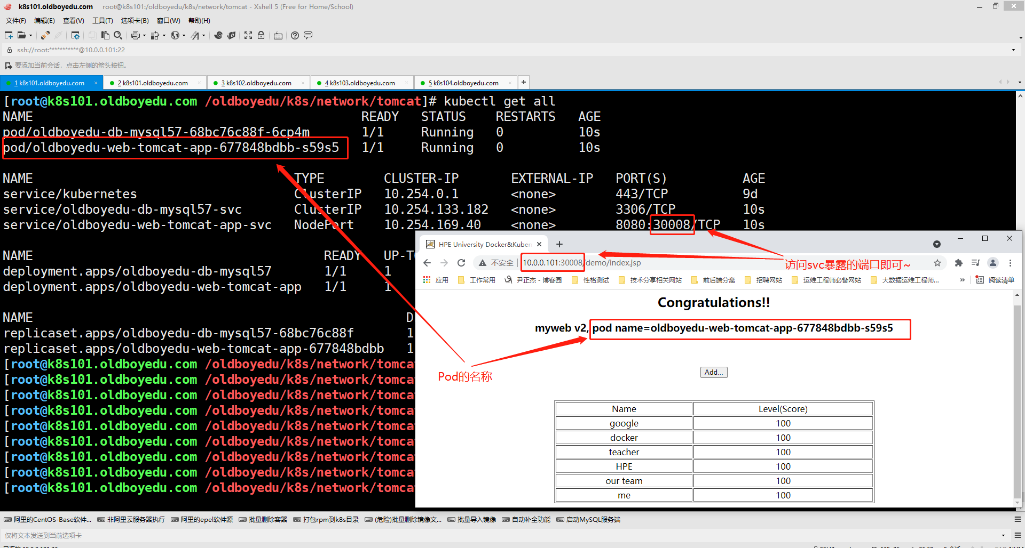Switch to the 5 k8s104.oldboyedu.com tab
1025x548 pixels.
pyautogui.click(x=466, y=83)
